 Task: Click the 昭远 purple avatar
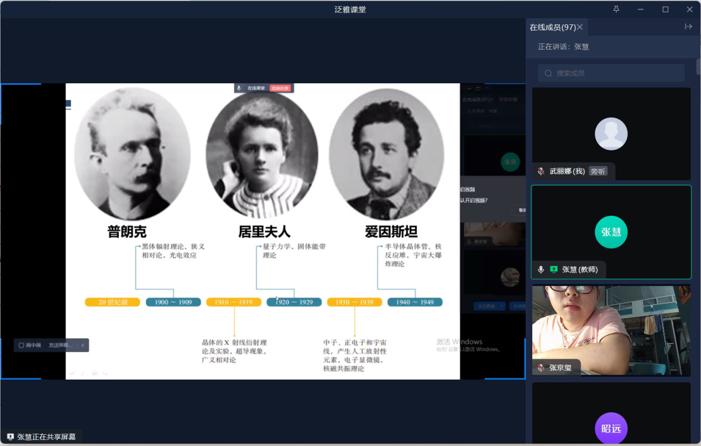[611, 428]
